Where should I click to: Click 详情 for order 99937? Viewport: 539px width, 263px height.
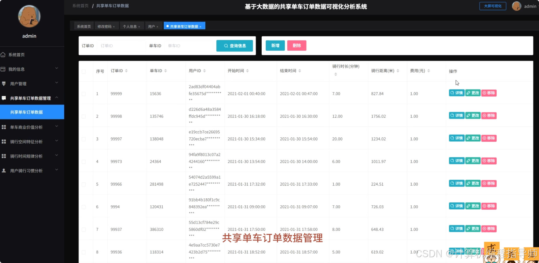coord(456,229)
